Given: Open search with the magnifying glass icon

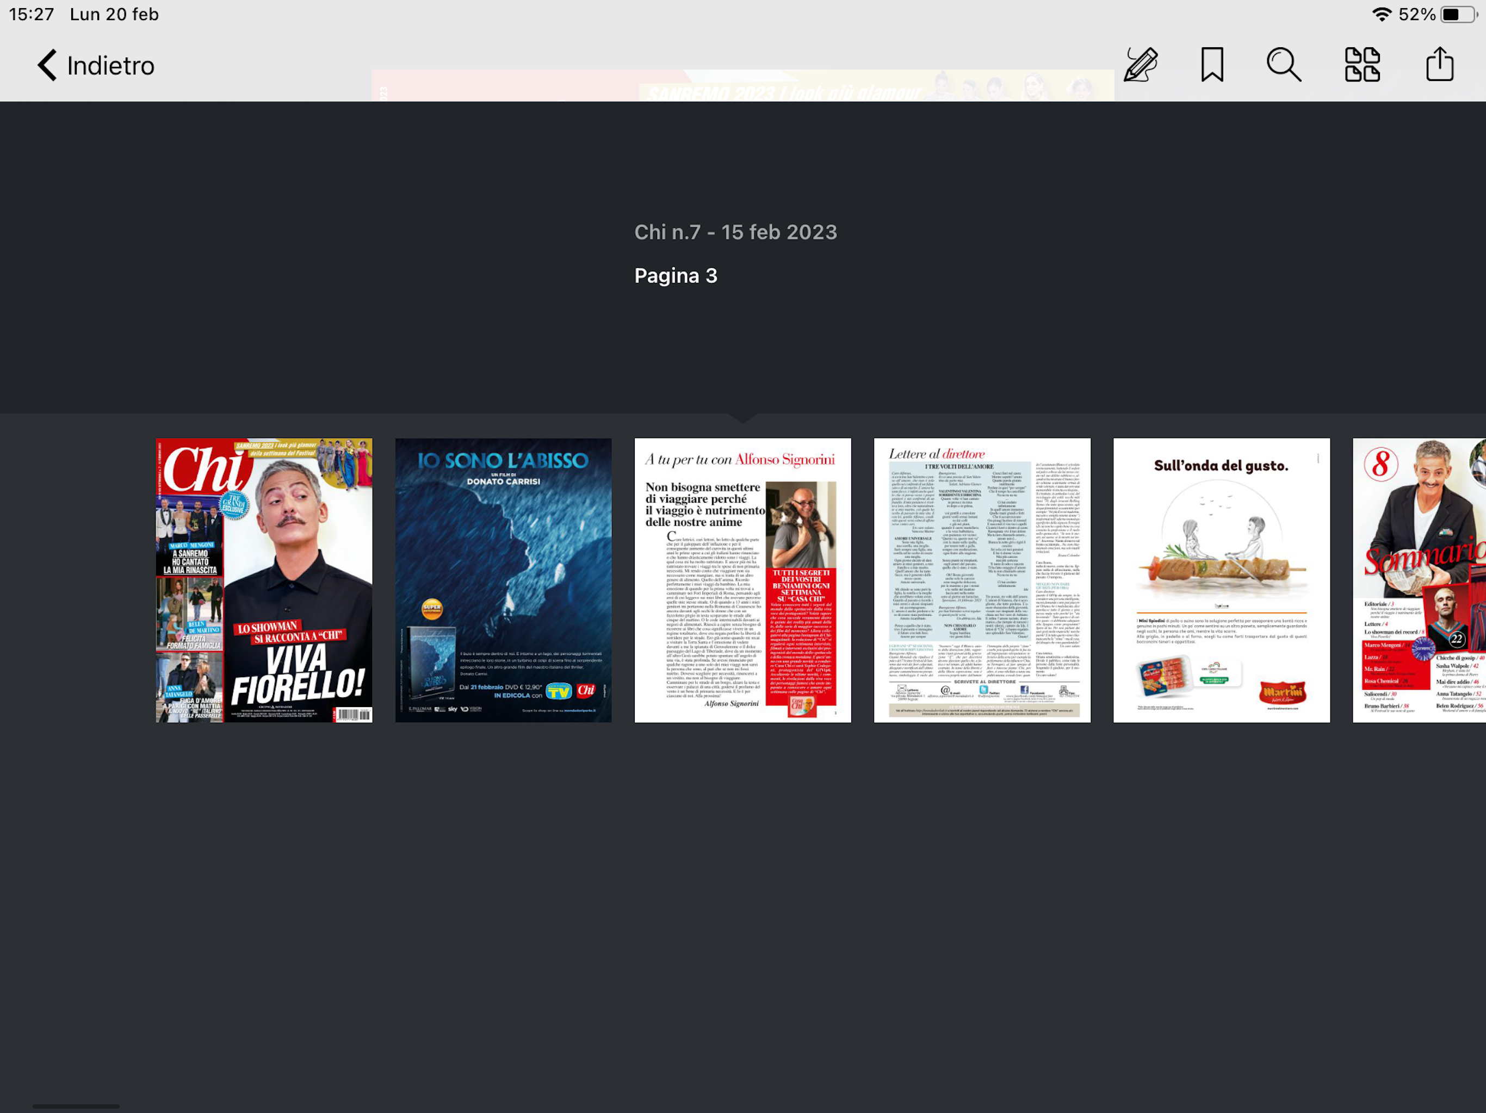Looking at the screenshot, I should (x=1284, y=65).
